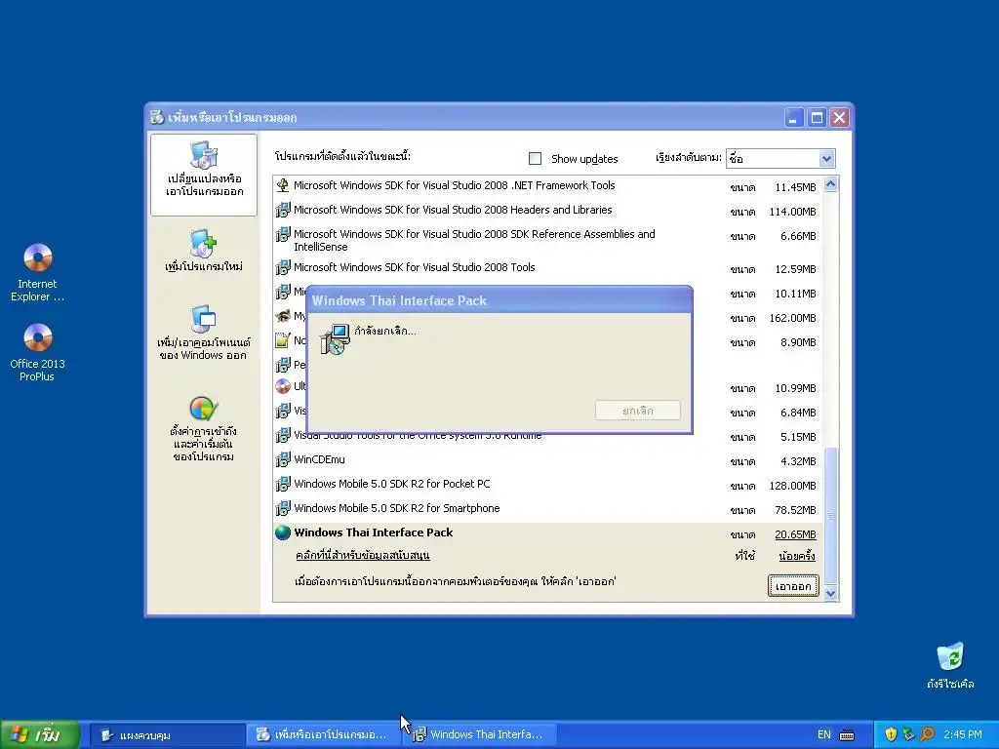Click keyboard icon on language bar

pos(847,735)
